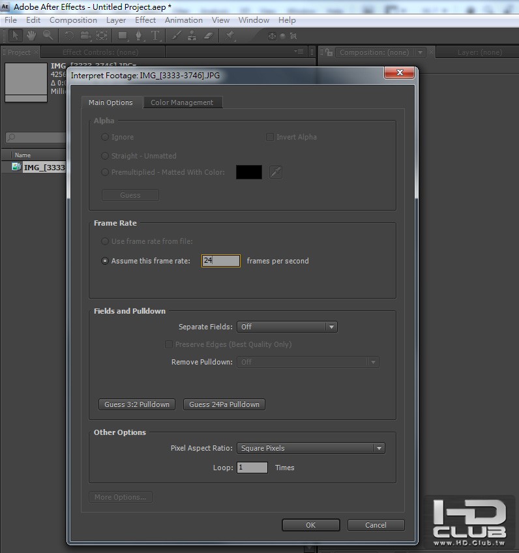Expand the Composition viewer dropdown arrow
519x553 pixels.
click(x=421, y=52)
